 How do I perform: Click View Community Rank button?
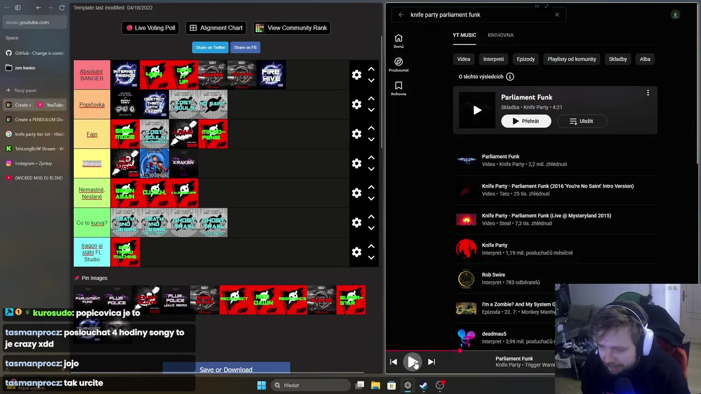291,28
